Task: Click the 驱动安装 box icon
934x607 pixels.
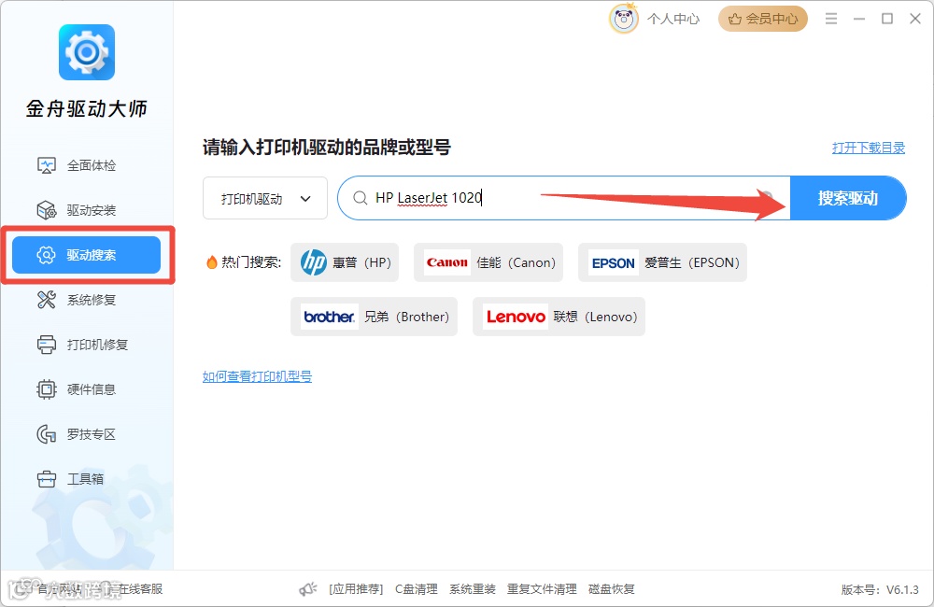Action: (x=47, y=210)
